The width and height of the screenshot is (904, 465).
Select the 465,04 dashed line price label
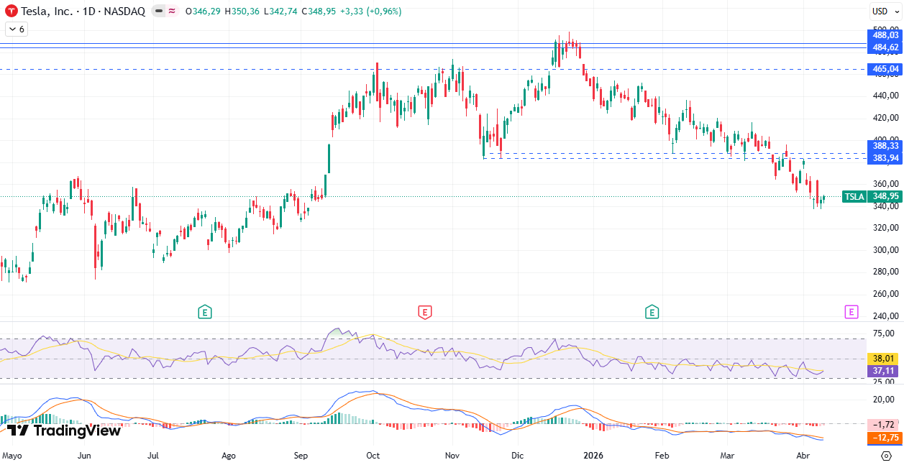885,69
